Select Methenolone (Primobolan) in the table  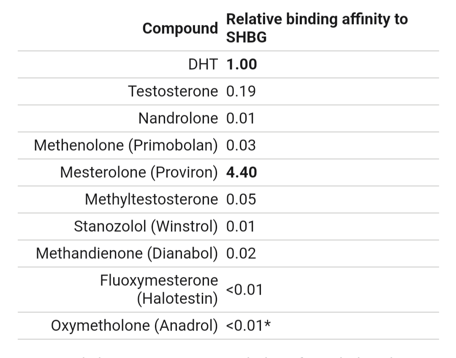tap(126, 145)
